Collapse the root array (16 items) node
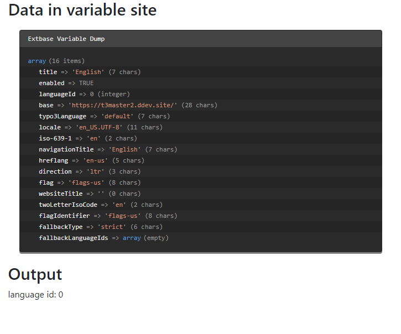Image resolution: width=401 pixels, height=334 pixels. coord(37,61)
